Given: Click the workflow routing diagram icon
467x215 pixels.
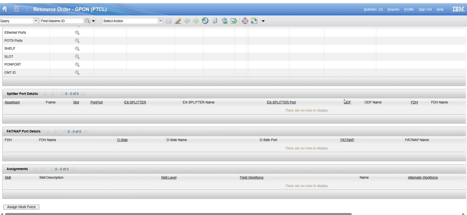Looking at the screenshot, I should click(x=245, y=21).
